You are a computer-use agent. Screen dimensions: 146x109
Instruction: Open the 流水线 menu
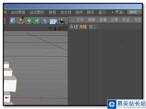point(66,12)
